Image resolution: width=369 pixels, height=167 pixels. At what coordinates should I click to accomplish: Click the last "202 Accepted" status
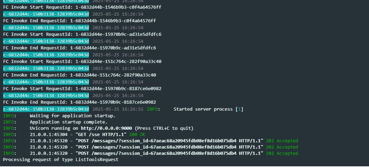282,153
